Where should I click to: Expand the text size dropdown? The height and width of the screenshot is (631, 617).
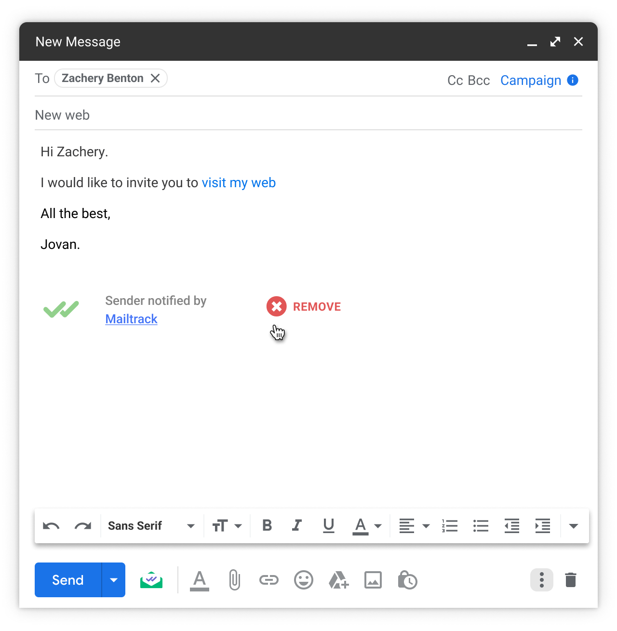click(x=227, y=526)
